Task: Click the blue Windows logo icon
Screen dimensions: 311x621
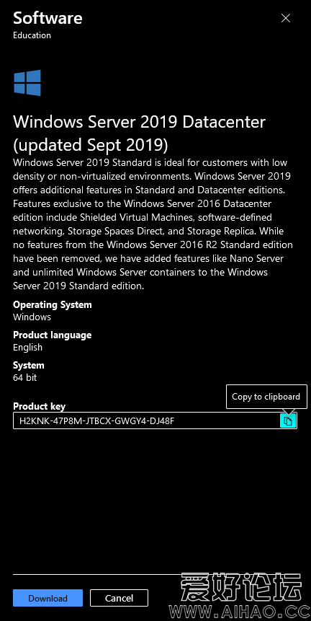Action: click(27, 83)
